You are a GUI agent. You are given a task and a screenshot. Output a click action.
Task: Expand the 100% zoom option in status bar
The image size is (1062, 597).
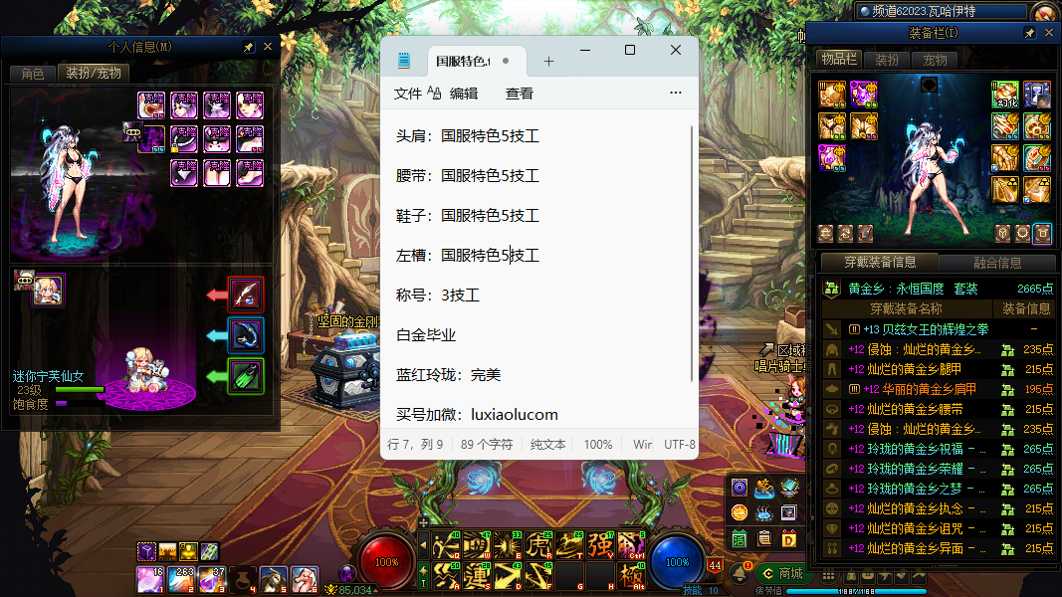(x=598, y=445)
